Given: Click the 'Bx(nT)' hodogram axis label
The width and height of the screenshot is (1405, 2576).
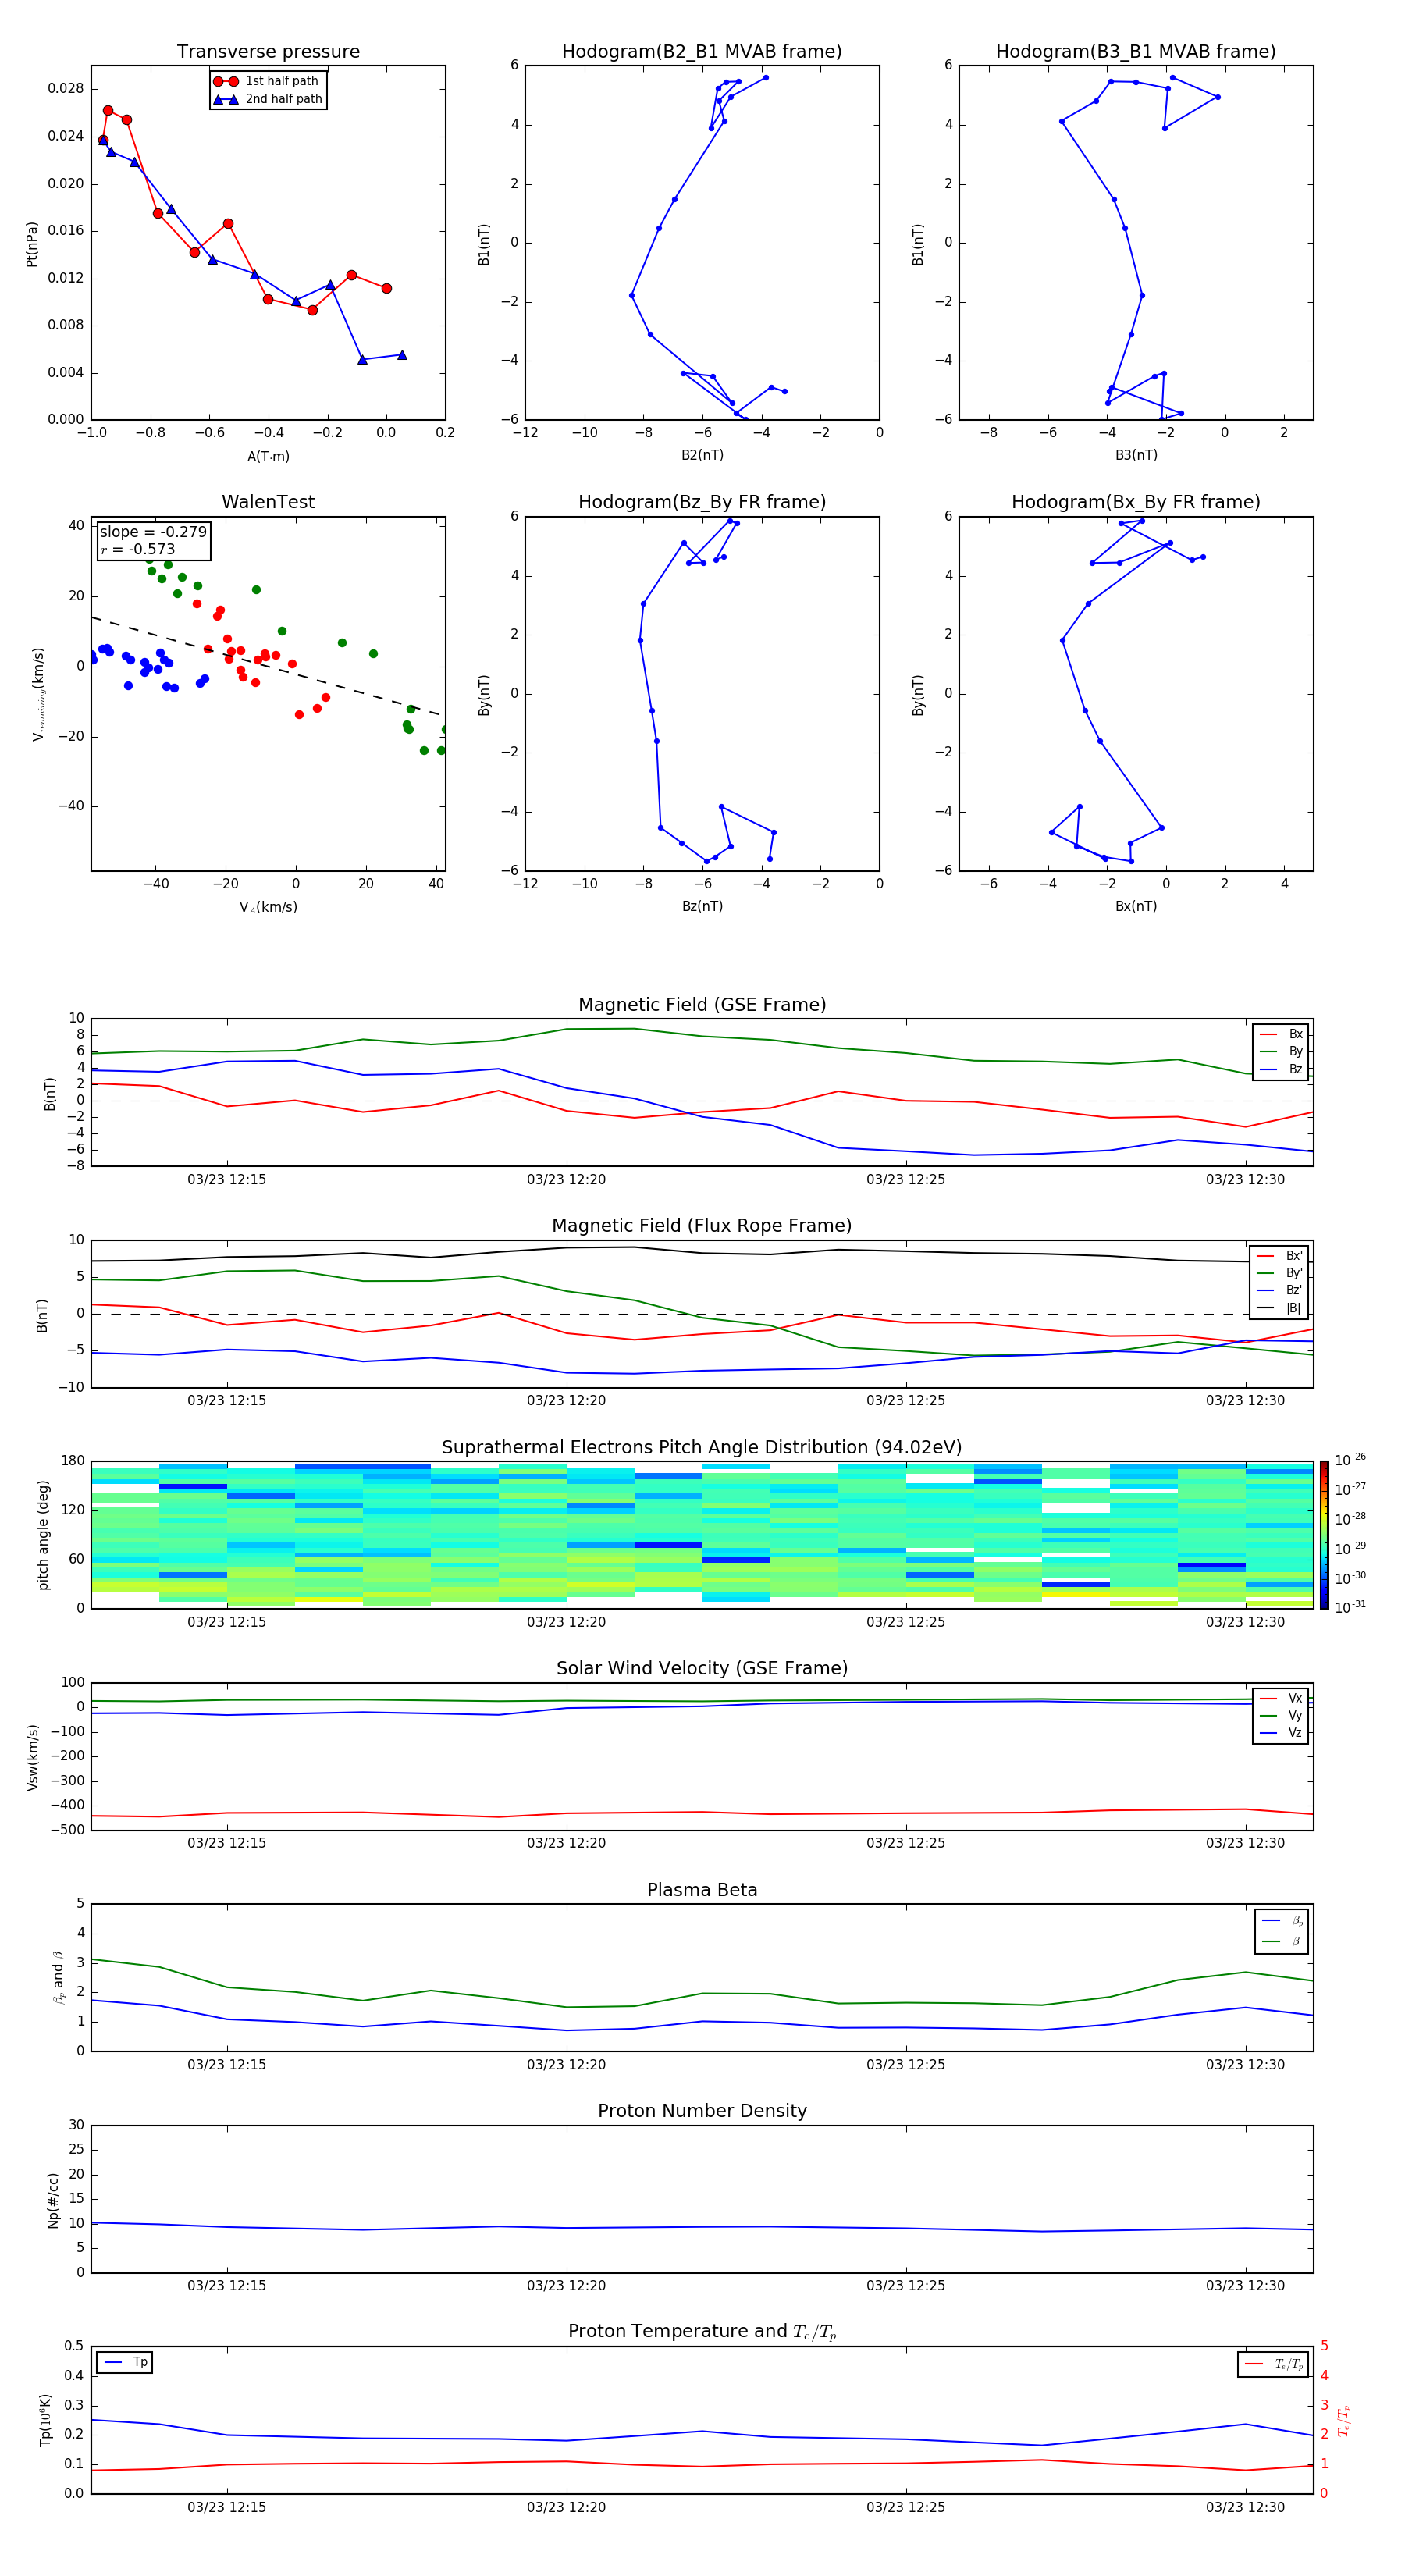Looking at the screenshot, I should click(1136, 906).
